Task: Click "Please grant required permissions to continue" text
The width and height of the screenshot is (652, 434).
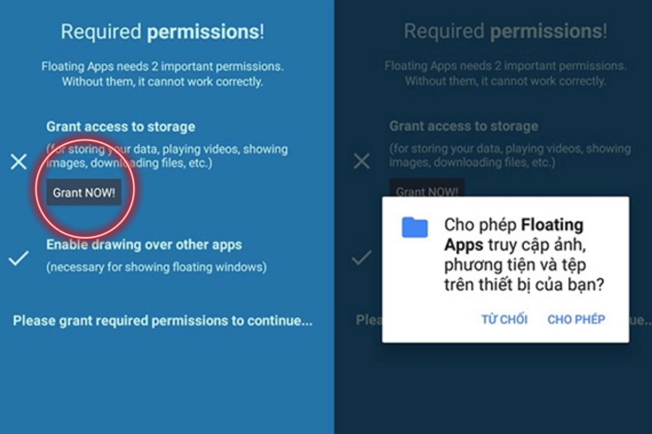Action: point(162,321)
